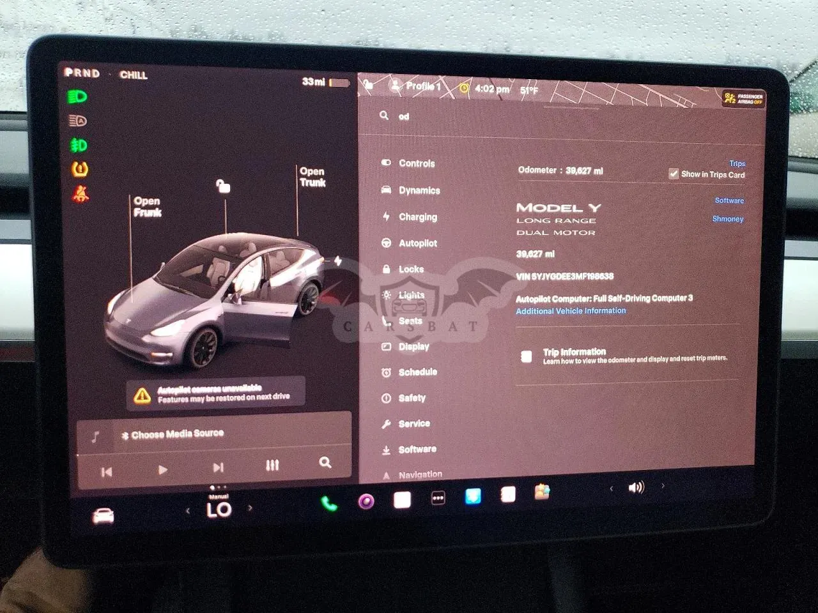Screen dimensions: 818x613
Task: Tap the Trip Information card icon
Action: pyautogui.click(x=527, y=356)
